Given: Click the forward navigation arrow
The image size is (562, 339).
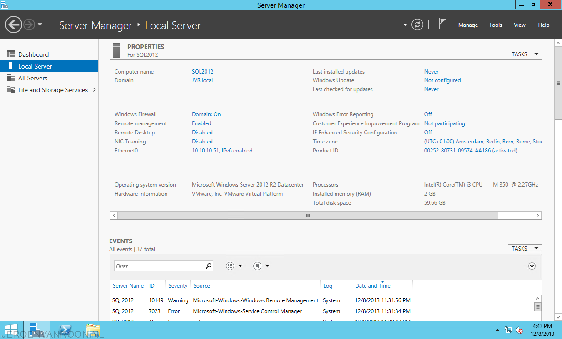Looking at the screenshot, I should coord(29,25).
